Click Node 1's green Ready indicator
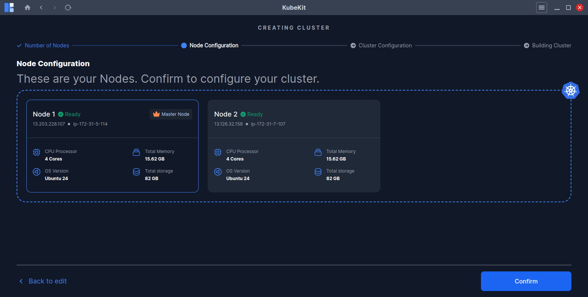Screen dimensions: 588x297 tap(61, 114)
